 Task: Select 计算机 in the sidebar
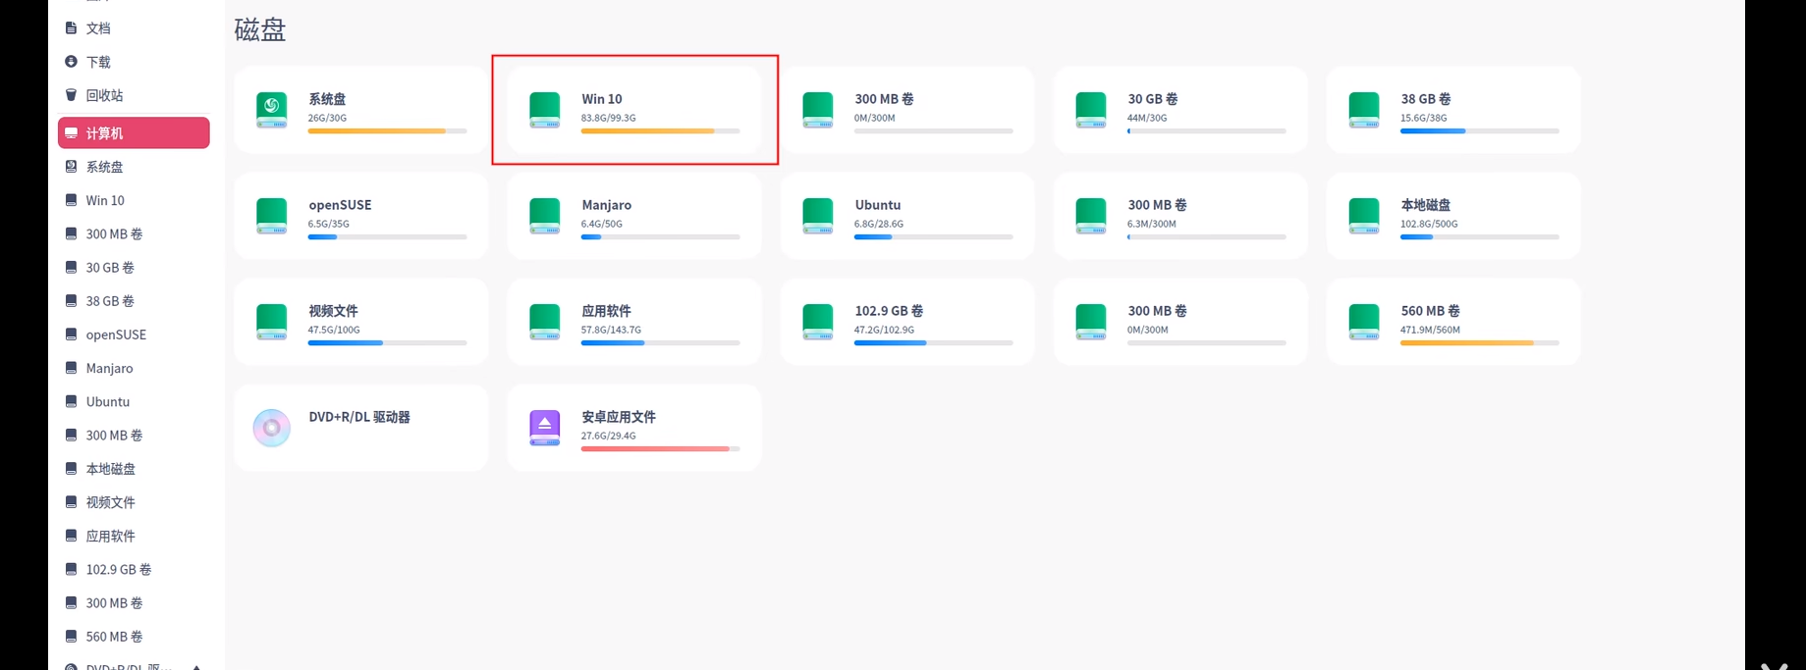(134, 133)
